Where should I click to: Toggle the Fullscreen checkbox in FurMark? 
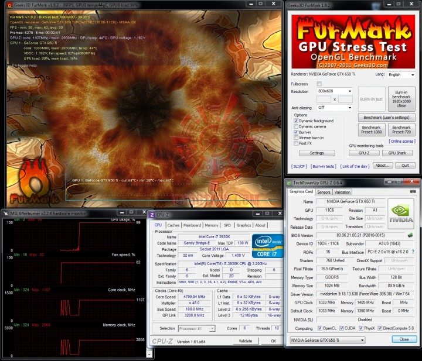pyautogui.click(x=319, y=84)
